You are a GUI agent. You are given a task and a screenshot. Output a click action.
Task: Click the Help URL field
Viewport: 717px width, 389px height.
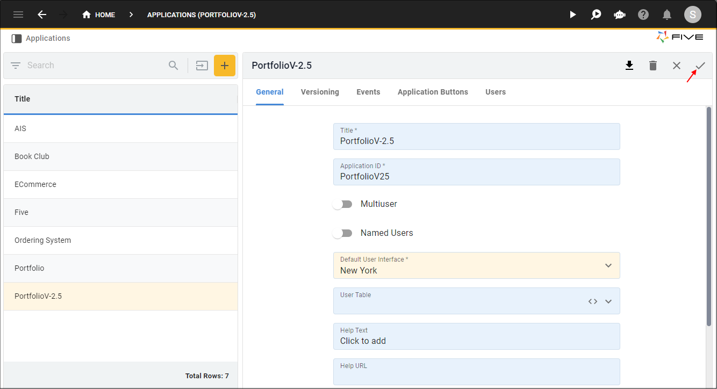[477, 372]
